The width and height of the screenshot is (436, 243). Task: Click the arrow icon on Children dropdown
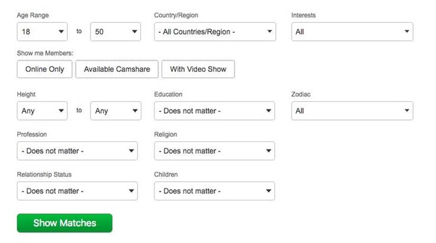click(268, 191)
